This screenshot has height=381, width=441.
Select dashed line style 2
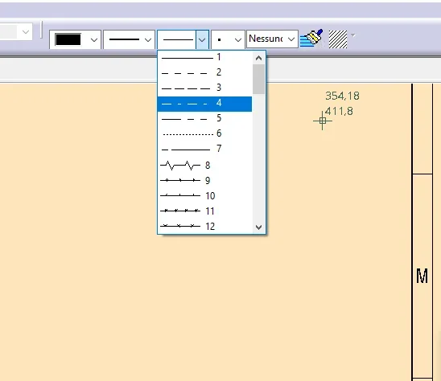204,72
